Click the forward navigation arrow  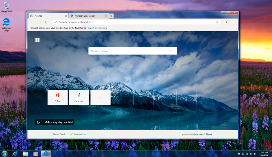click(x=39, y=22)
